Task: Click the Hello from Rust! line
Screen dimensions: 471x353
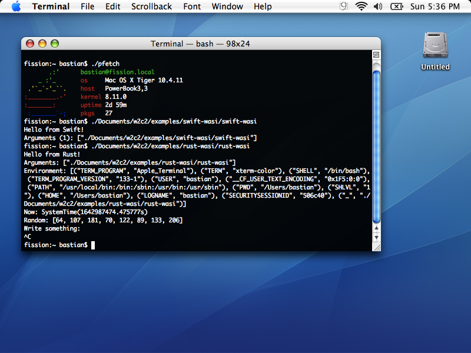Action: click(52, 154)
